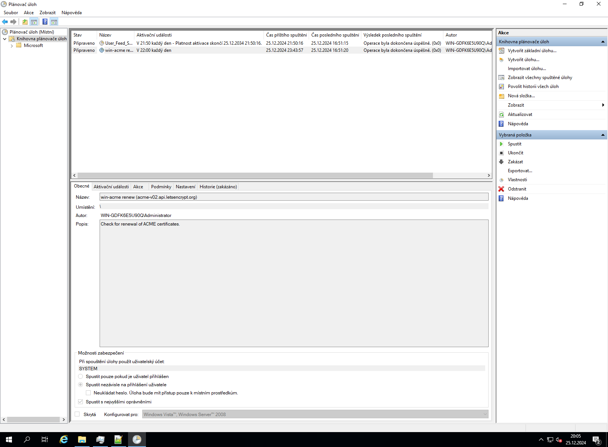This screenshot has height=447, width=608.
Task: Expand the Microsoft tree node
Action: pos(12,45)
